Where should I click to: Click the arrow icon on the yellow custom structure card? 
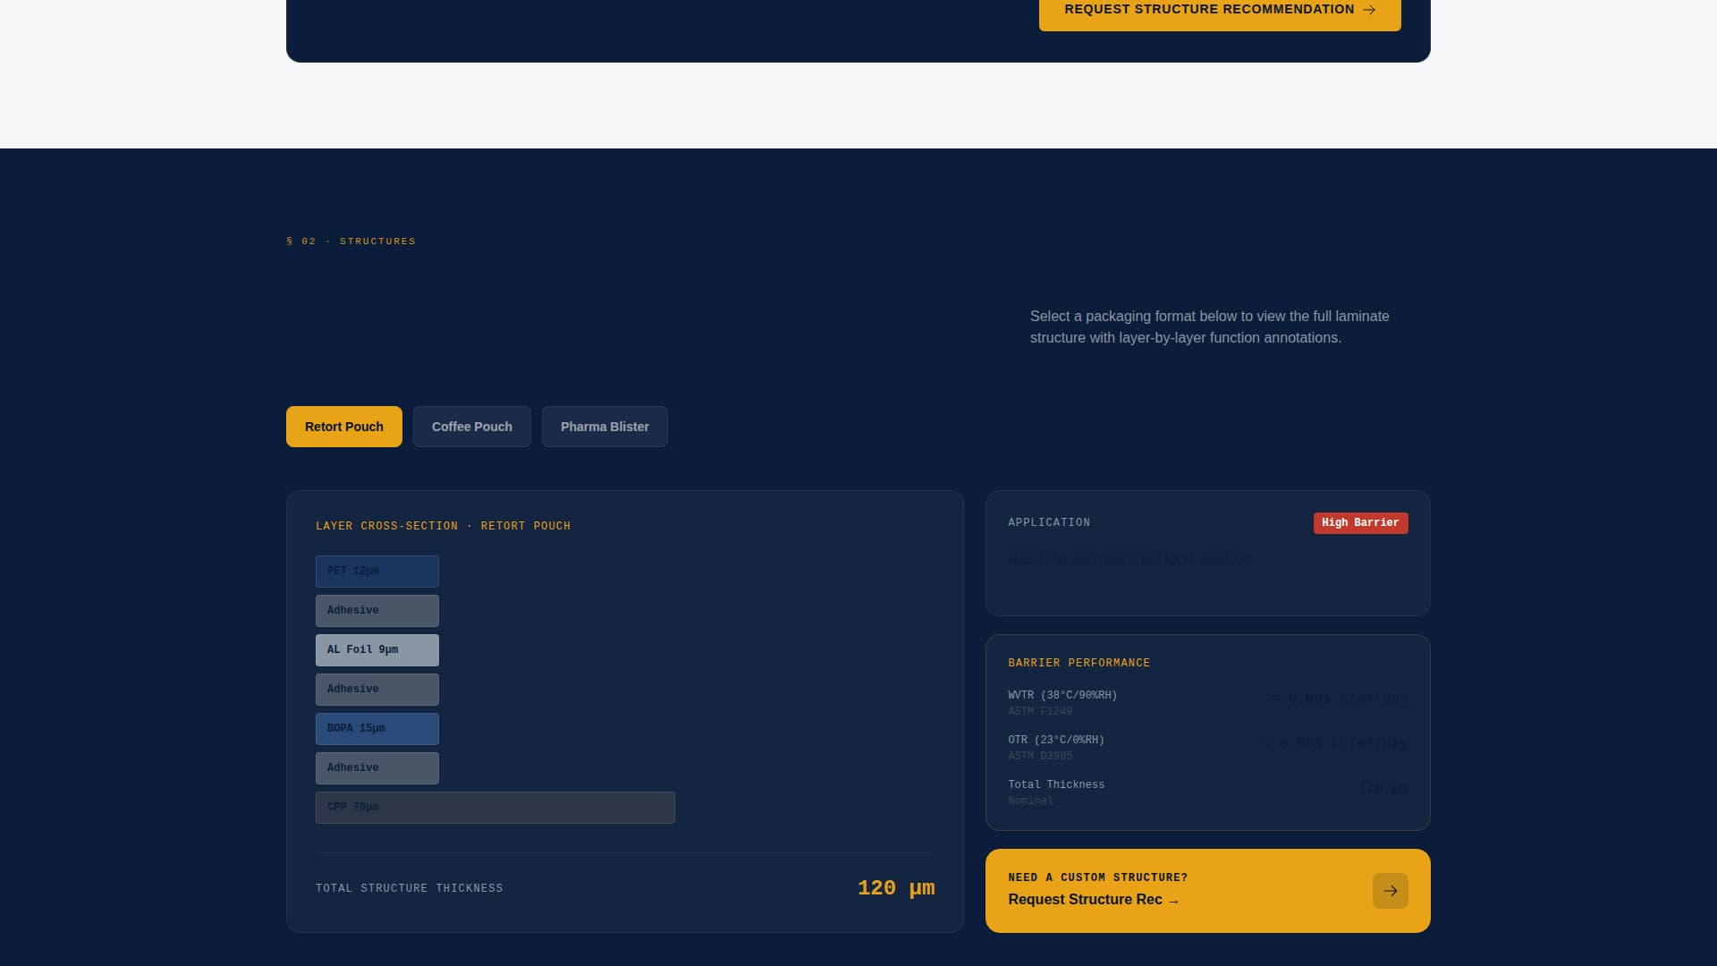1390,891
